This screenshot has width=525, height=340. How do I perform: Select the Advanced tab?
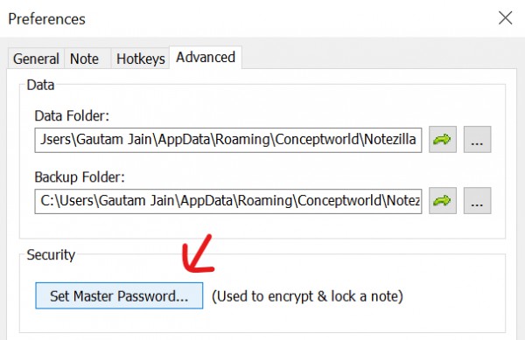[206, 58]
